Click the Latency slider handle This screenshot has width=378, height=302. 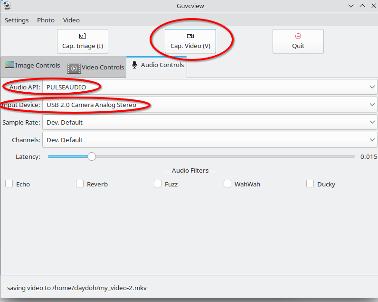click(92, 156)
